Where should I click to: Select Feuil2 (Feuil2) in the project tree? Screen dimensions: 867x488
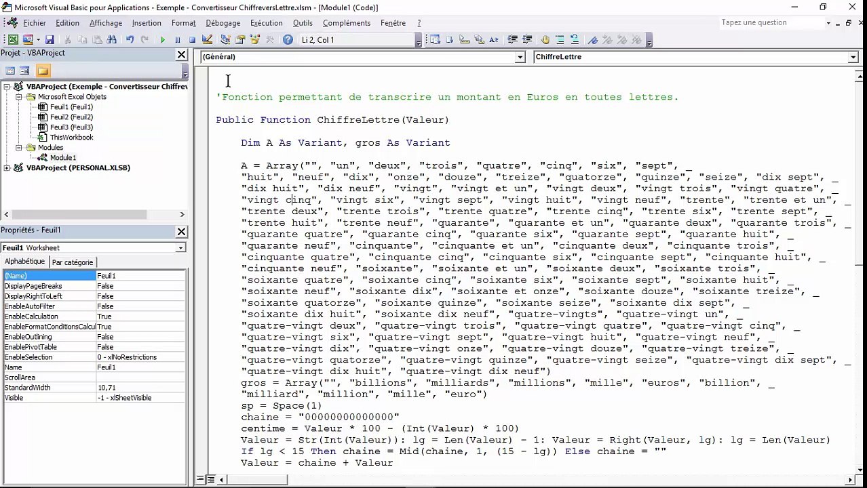[x=71, y=117]
